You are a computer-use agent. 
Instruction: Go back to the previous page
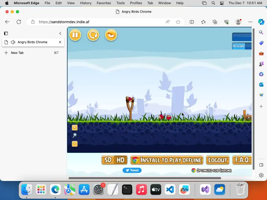tap(7, 22)
